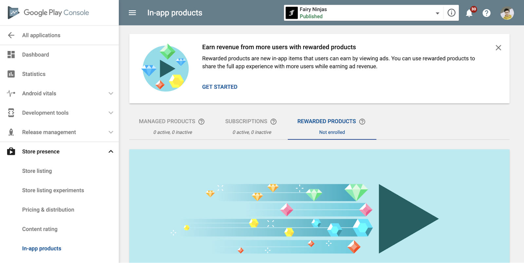Viewport: 524px width, 263px height.
Task: Select the Release management rocket icon
Action: 11,132
